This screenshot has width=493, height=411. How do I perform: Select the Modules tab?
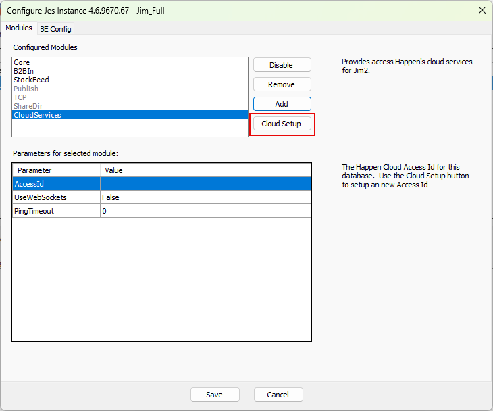pos(19,28)
